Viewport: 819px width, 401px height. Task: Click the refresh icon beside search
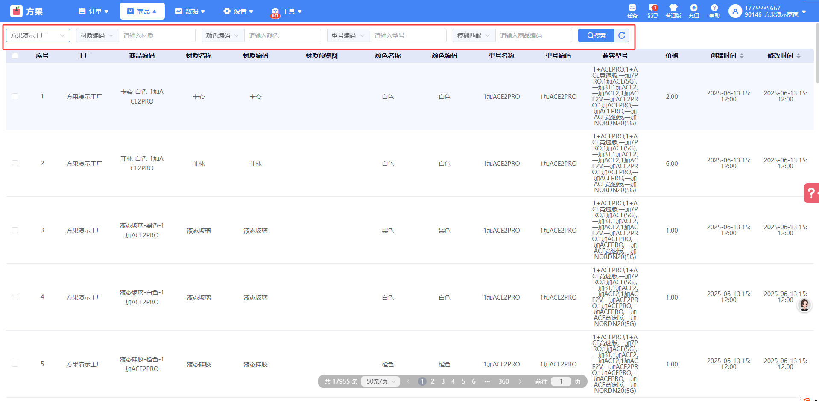coord(622,35)
